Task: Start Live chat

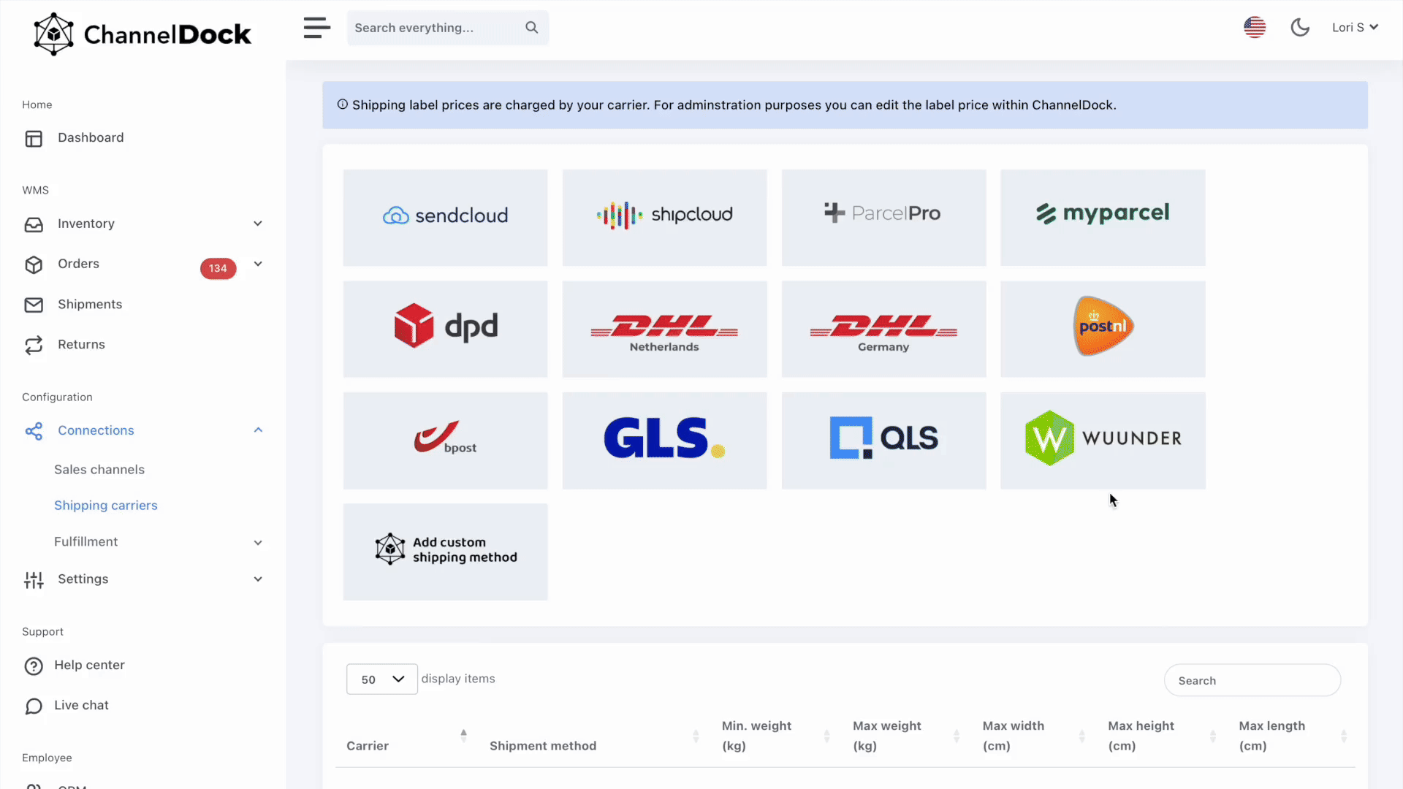Action: (81, 705)
